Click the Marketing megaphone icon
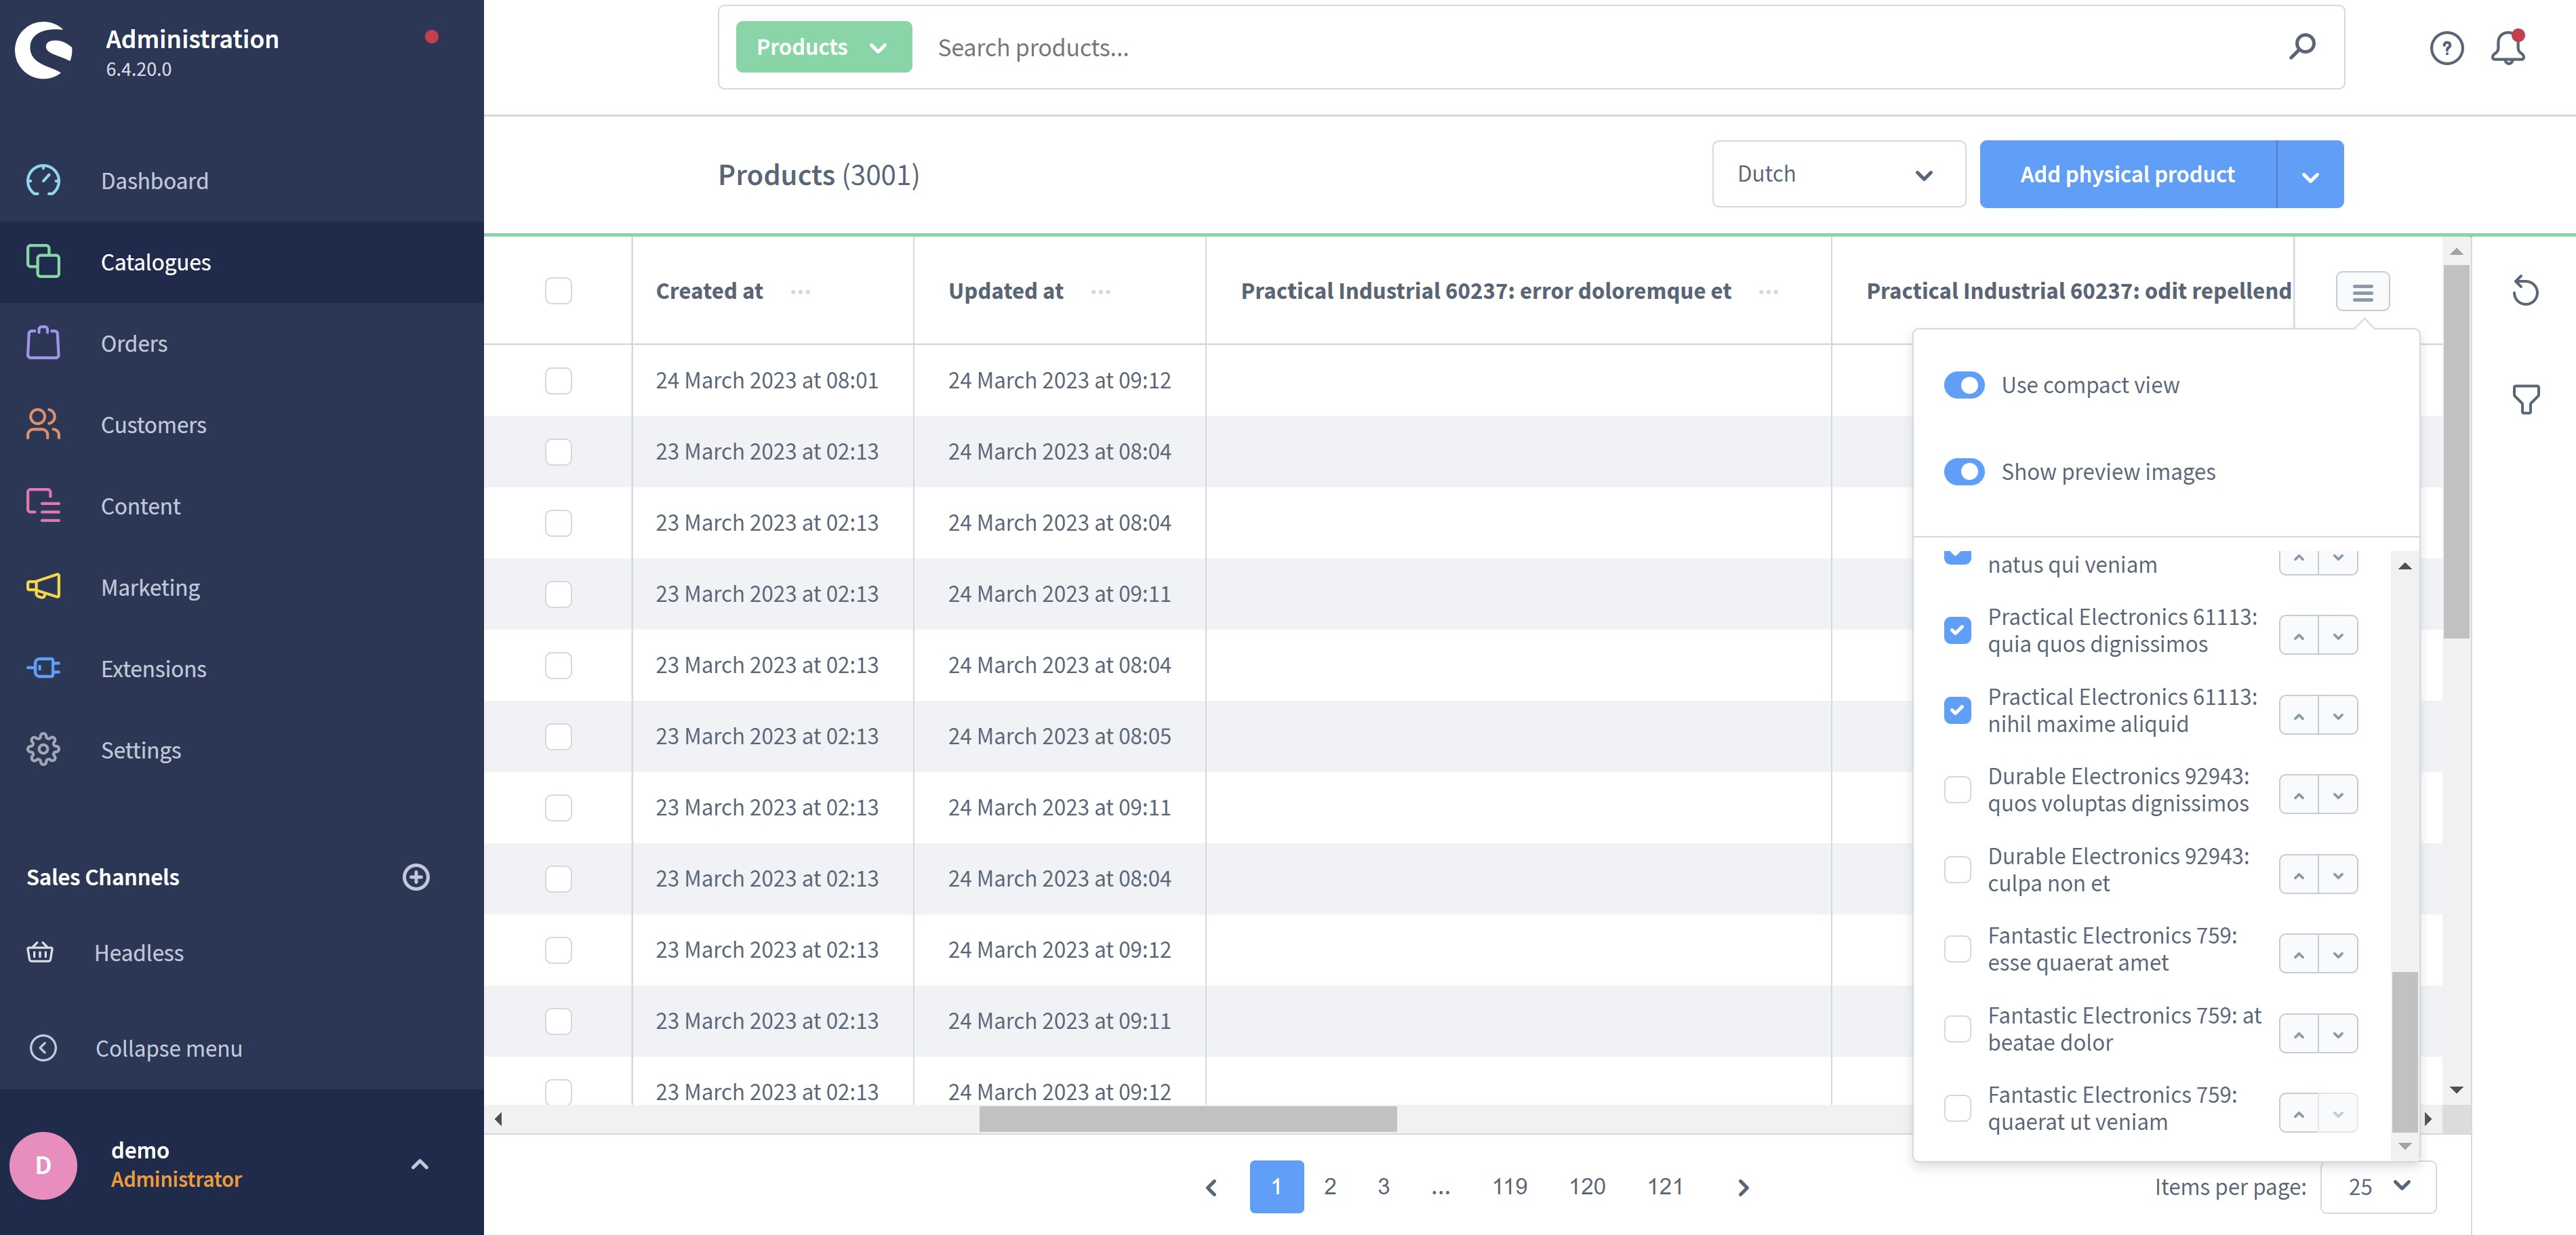2576x1235 pixels. [x=43, y=587]
